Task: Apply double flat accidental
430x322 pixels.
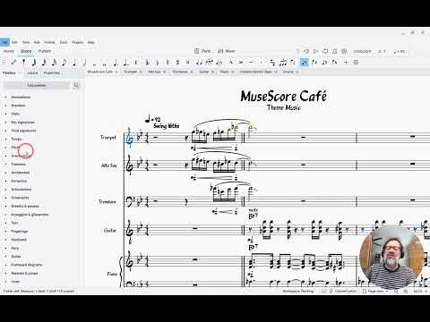Action: [x=148, y=63]
